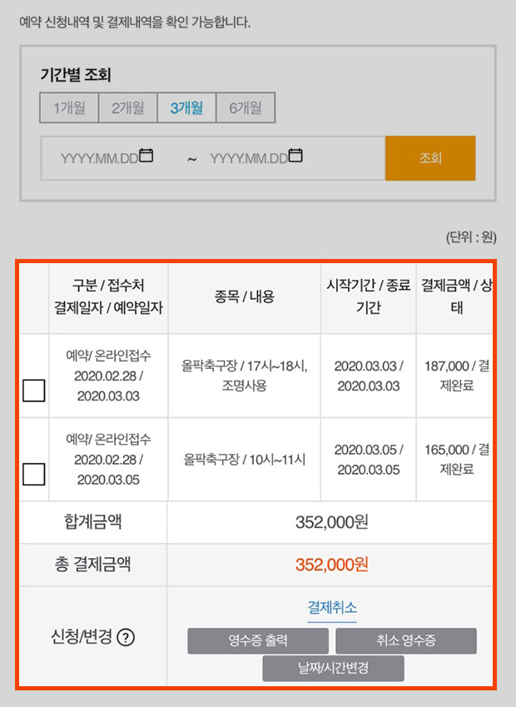This screenshot has width=516, height=707.
Task: Select the 2개월 period tab
Action: 128,107
